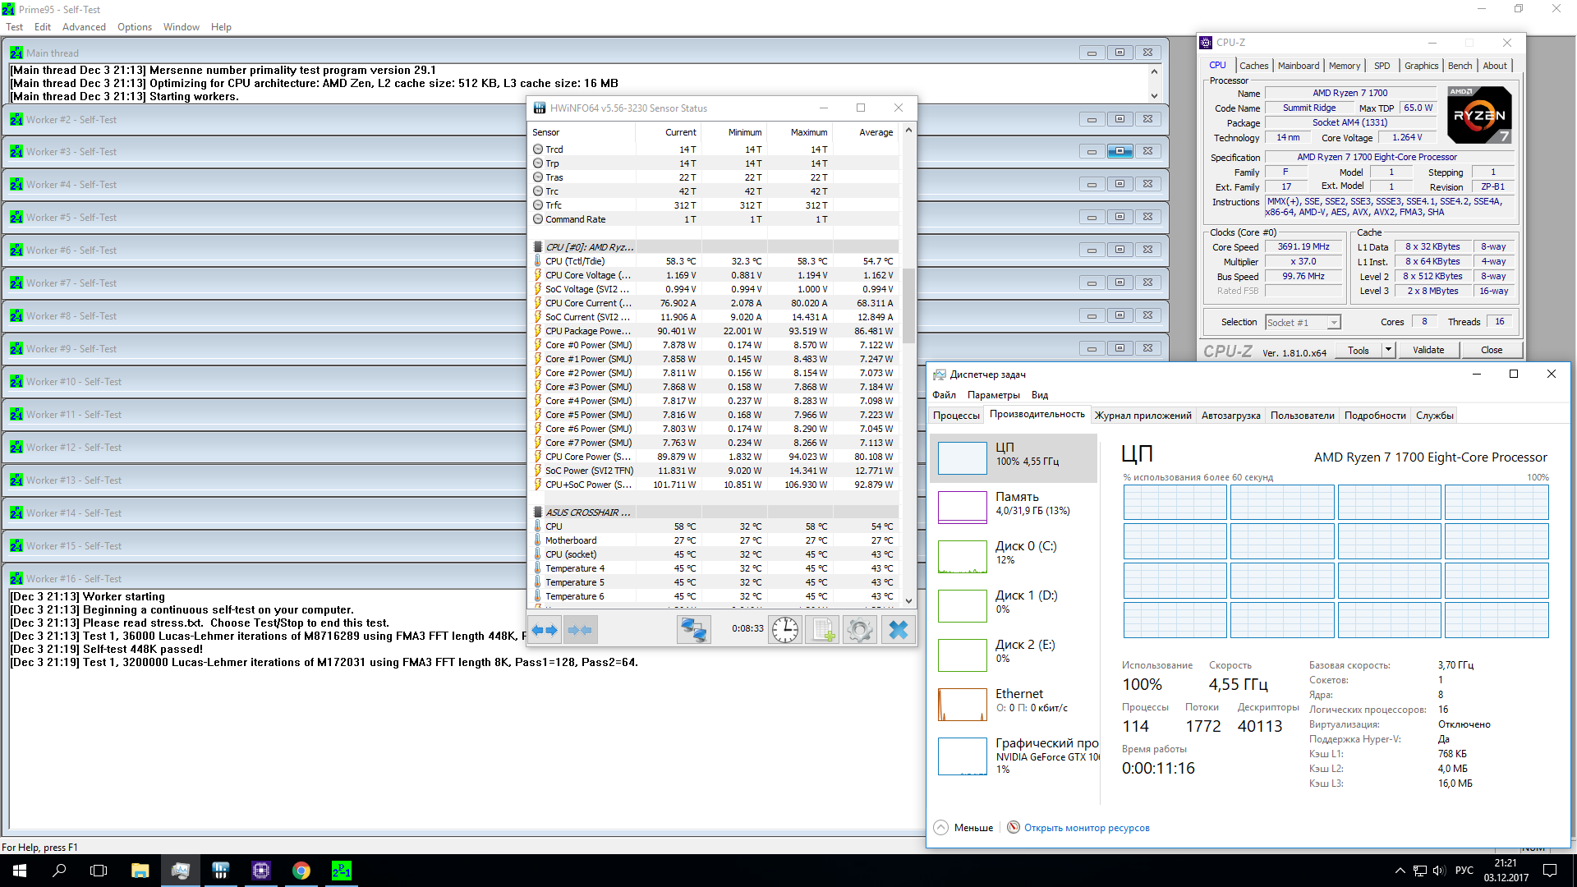Reset HWiNFO elapsed time clock icon
This screenshot has height=887, width=1577.
(785, 630)
